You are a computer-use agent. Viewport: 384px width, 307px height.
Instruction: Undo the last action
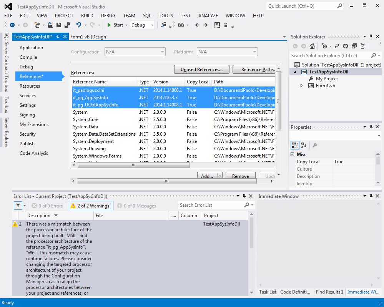click(x=79, y=25)
